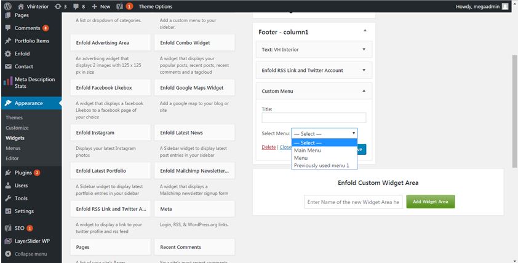This screenshot has width=518, height=263.
Task: Select the Enfold Instagram widget
Action: (x=110, y=133)
